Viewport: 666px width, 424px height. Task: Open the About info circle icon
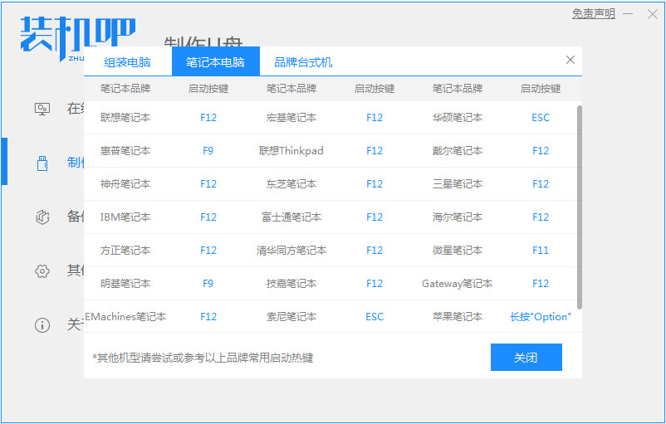click(42, 324)
